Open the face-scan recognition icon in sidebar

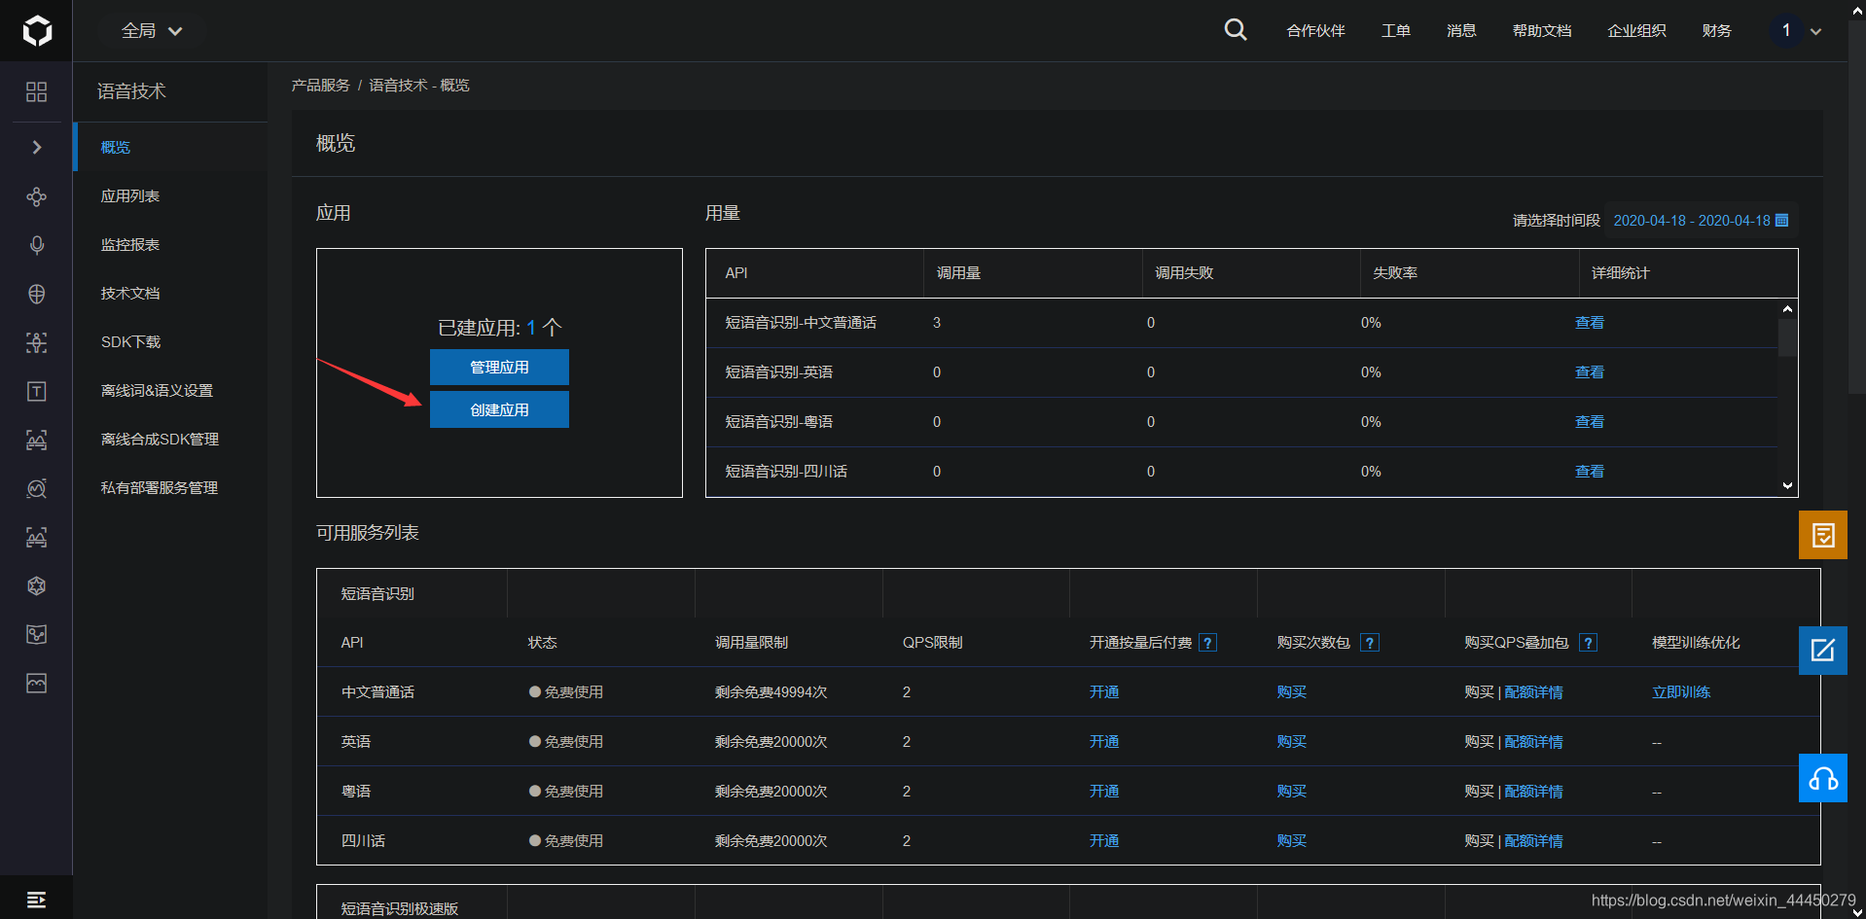(36, 342)
